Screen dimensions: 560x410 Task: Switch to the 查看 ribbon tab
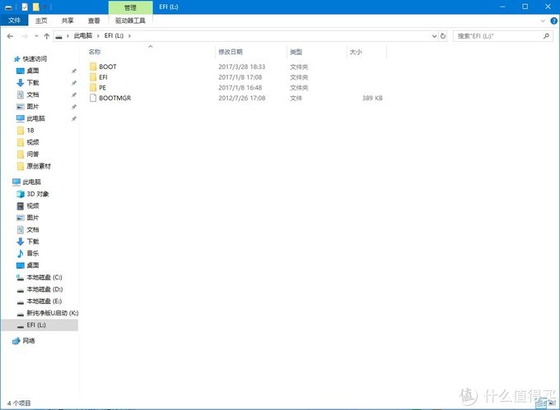pos(94,21)
